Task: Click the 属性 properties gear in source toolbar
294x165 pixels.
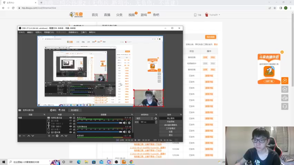Action: pos(53,110)
